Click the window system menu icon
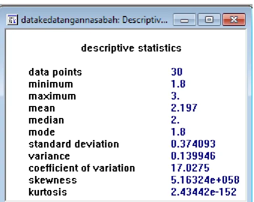Screen dimensions: 254x202 (x=12, y=19)
